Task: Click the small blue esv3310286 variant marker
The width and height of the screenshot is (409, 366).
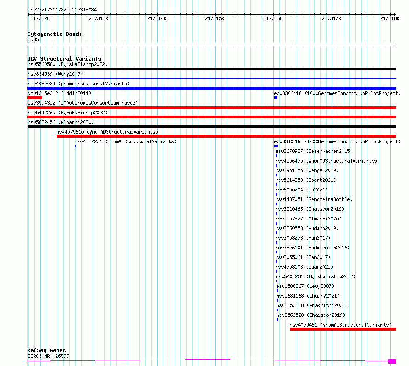Action: tap(276, 146)
